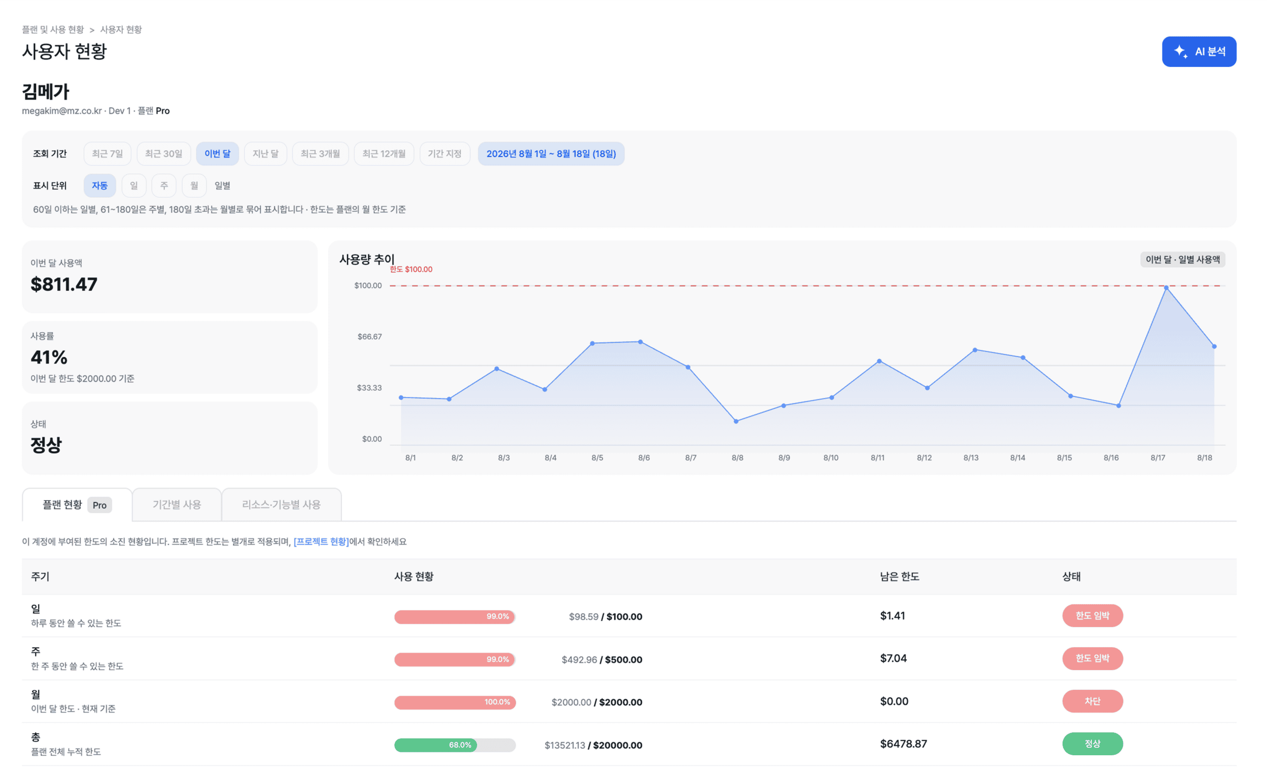The height and width of the screenshot is (781, 1267).
Task: Click the 남은 한도 column header
Action: point(900,576)
